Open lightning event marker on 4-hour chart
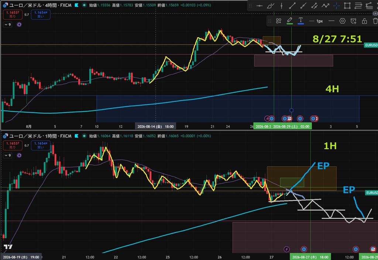This screenshot has height=260, width=378. (267, 119)
